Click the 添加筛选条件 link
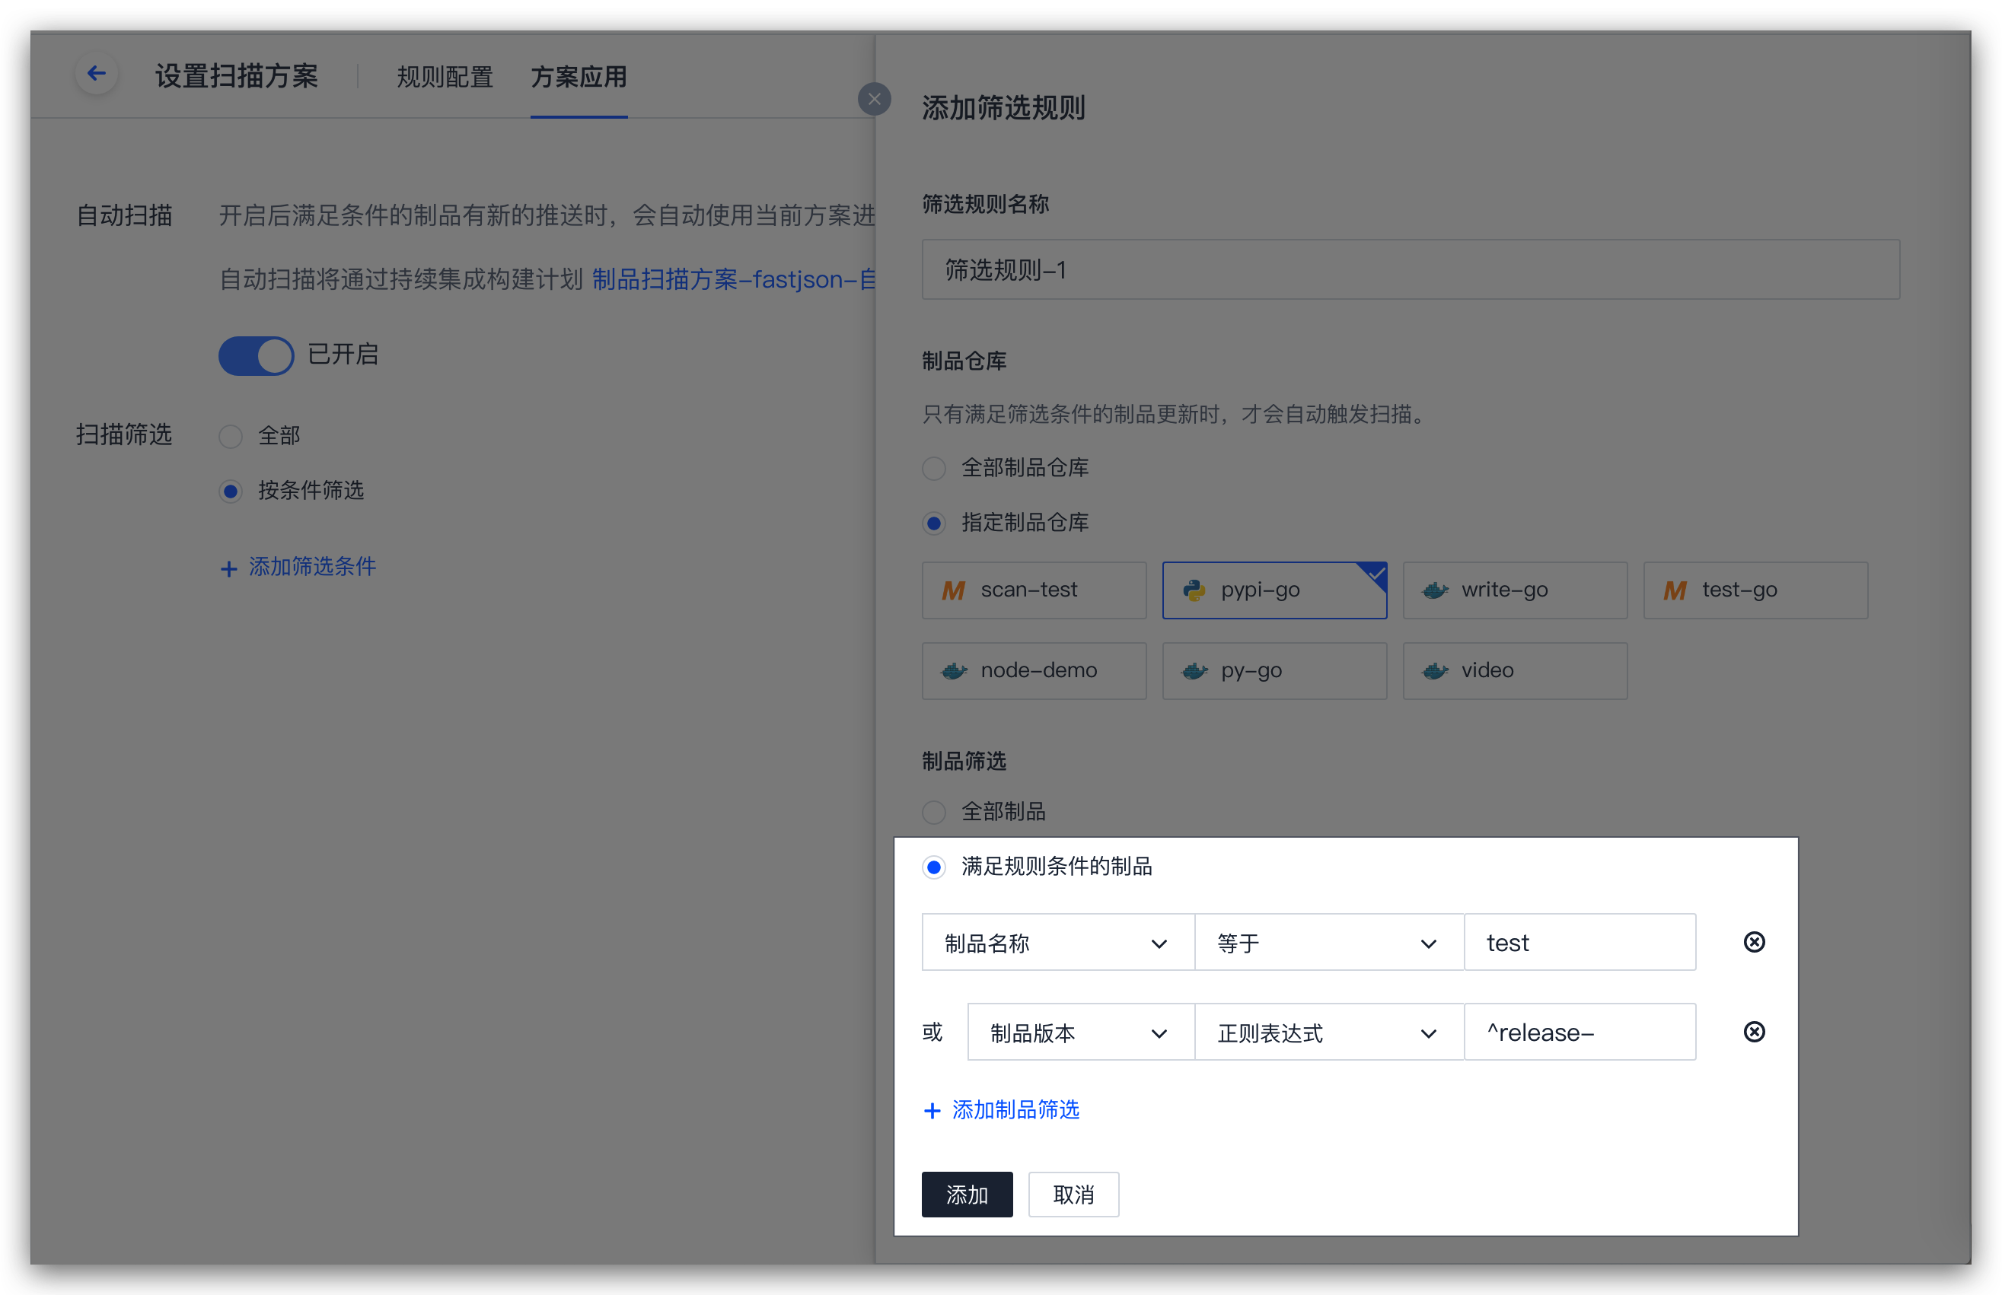Image resolution: width=2002 pixels, height=1295 pixels. 298,567
